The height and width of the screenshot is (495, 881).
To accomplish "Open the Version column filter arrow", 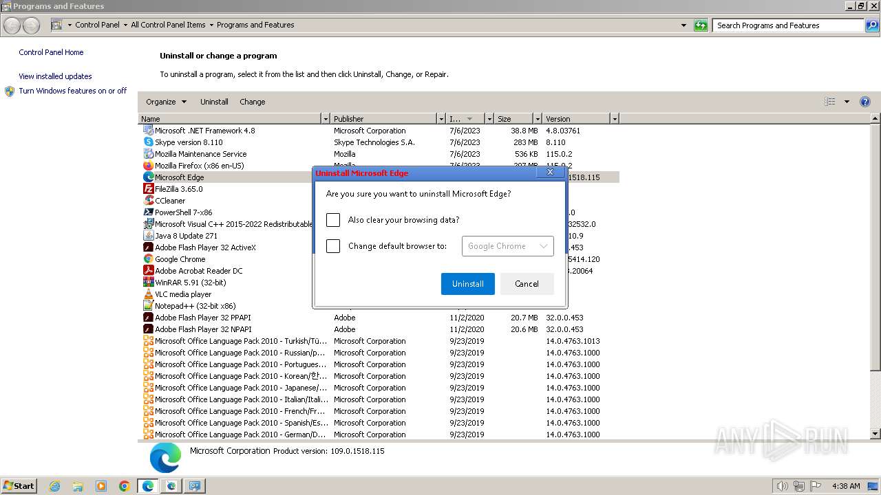I will (x=615, y=119).
